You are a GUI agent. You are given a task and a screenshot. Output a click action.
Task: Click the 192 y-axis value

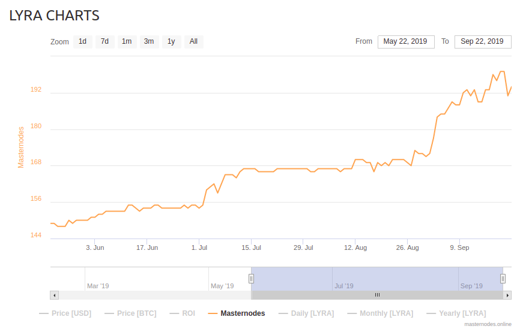[x=36, y=89]
